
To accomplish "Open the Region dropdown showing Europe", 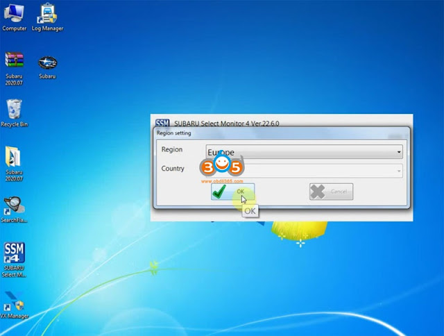I will pos(304,152).
